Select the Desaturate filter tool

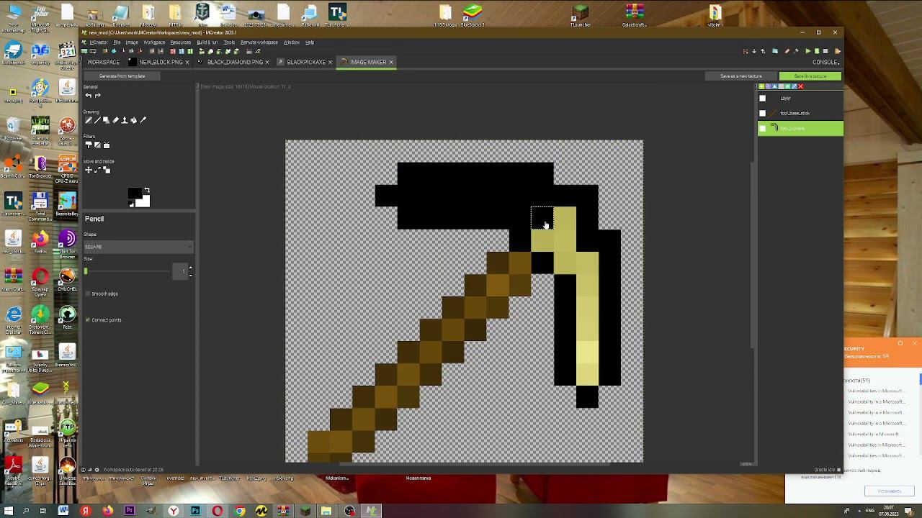97,145
